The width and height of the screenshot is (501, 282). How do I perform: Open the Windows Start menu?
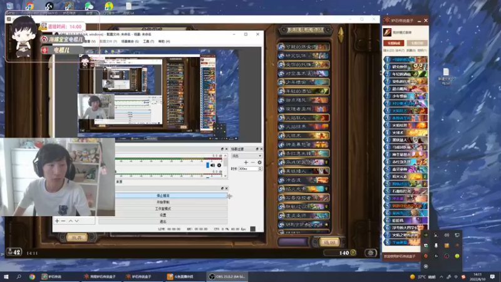pos(6,276)
